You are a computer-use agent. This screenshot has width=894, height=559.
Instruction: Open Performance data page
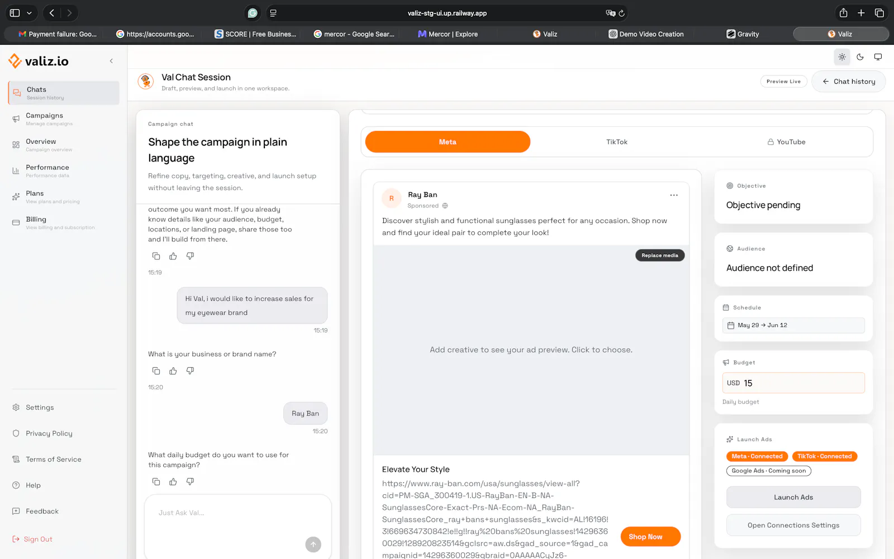pos(64,171)
